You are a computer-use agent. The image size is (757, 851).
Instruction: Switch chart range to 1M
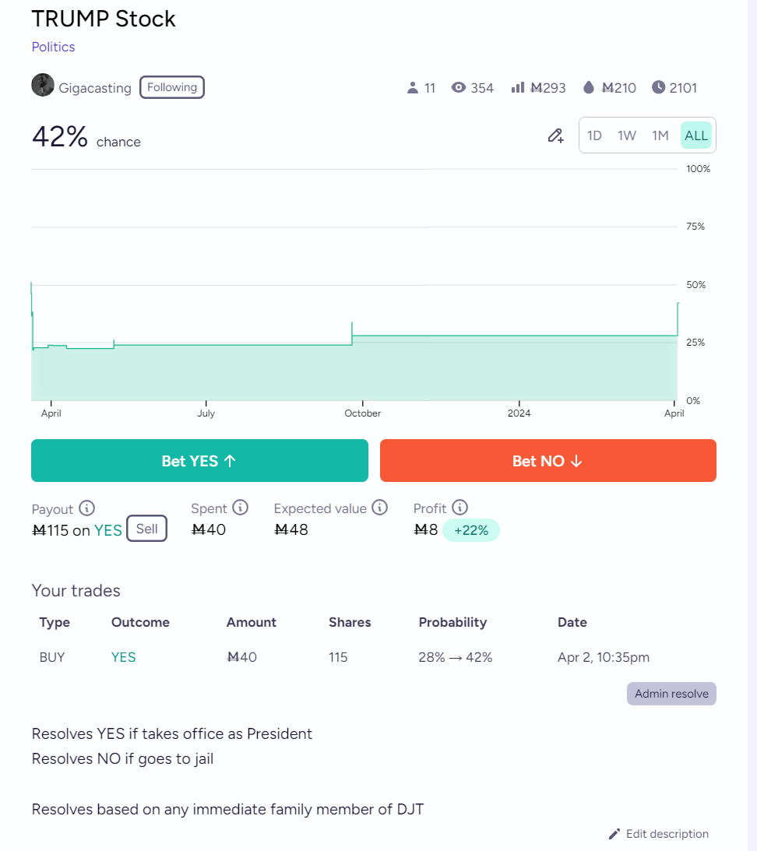click(660, 135)
